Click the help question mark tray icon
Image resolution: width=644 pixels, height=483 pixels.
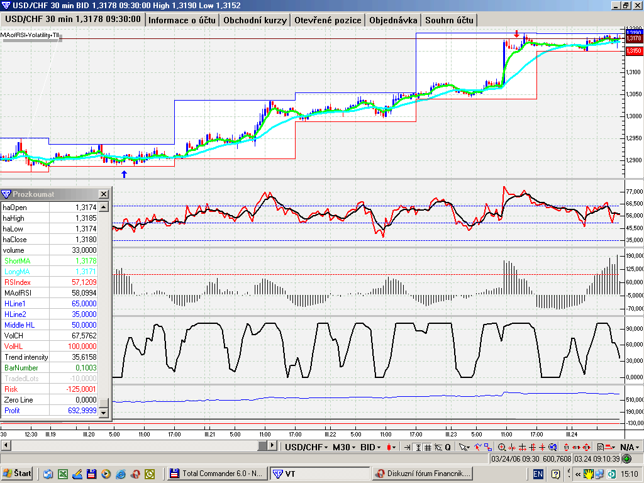tap(555, 474)
